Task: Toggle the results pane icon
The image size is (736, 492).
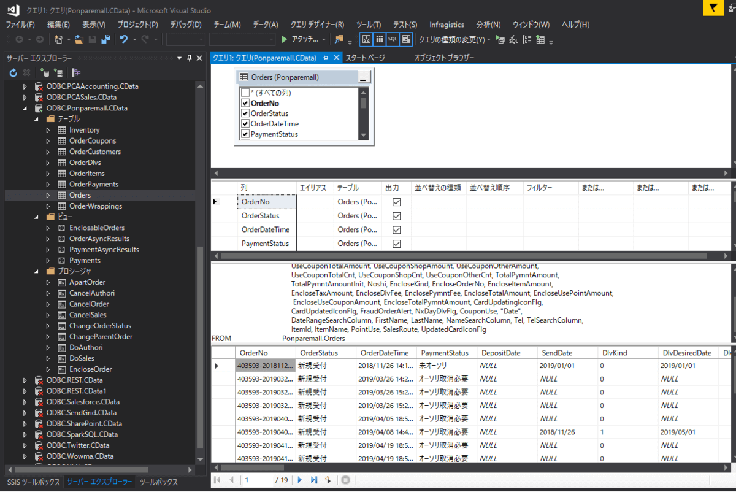Action: tap(406, 39)
